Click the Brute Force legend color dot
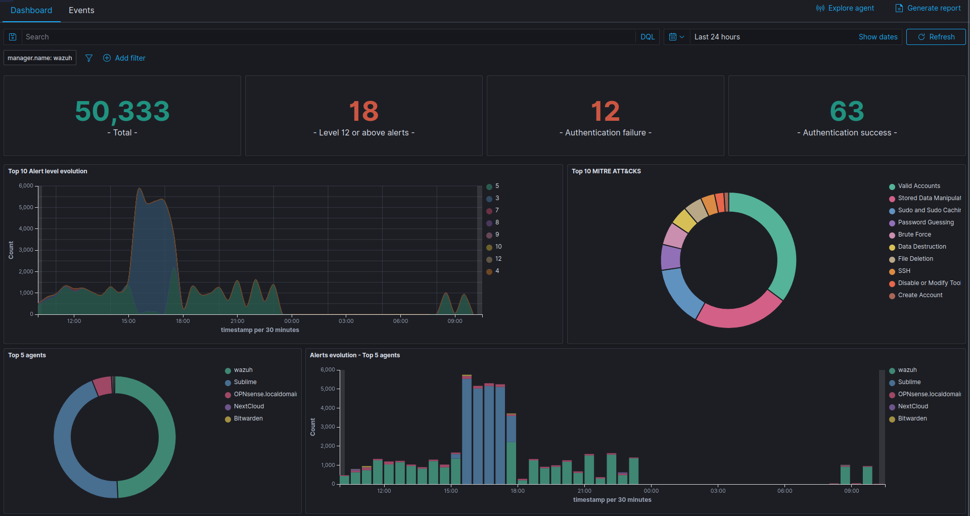 point(892,235)
